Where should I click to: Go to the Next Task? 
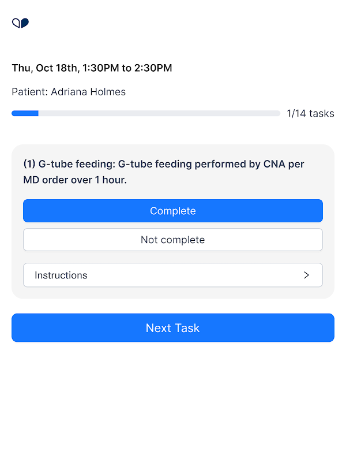click(173, 327)
